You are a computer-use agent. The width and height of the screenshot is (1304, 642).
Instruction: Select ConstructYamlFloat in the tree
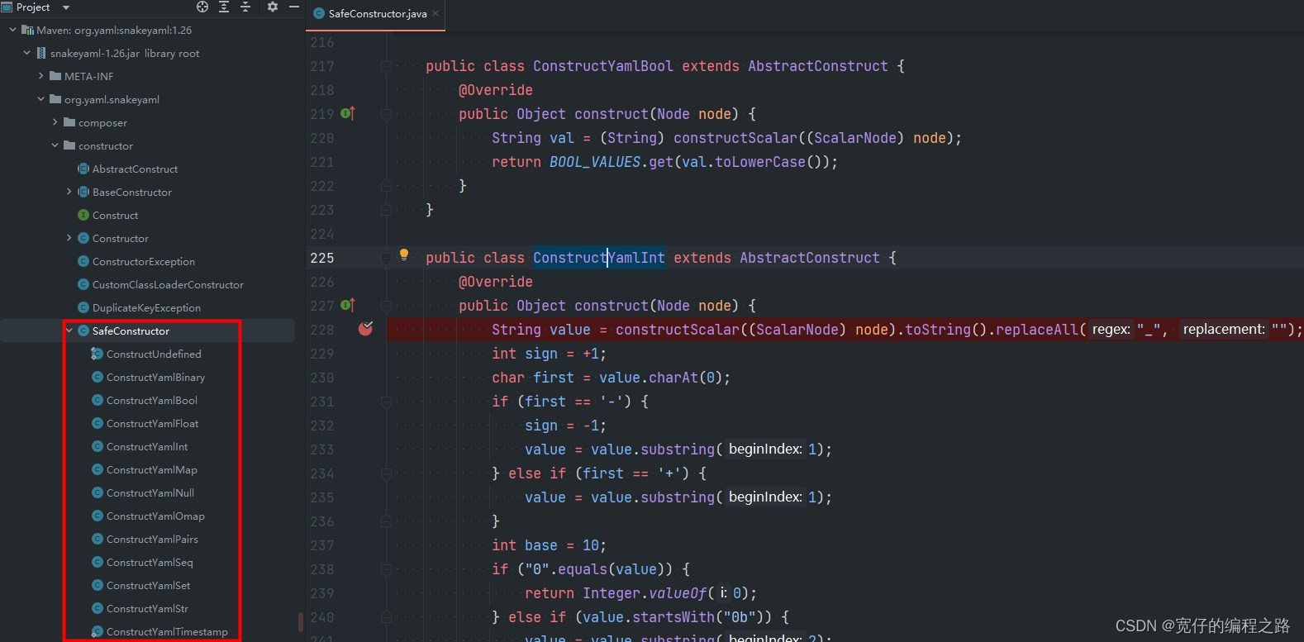click(x=152, y=423)
